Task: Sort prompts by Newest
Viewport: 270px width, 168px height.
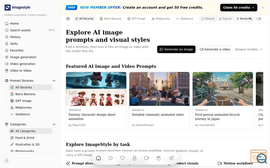Action: click(x=208, y=18)
